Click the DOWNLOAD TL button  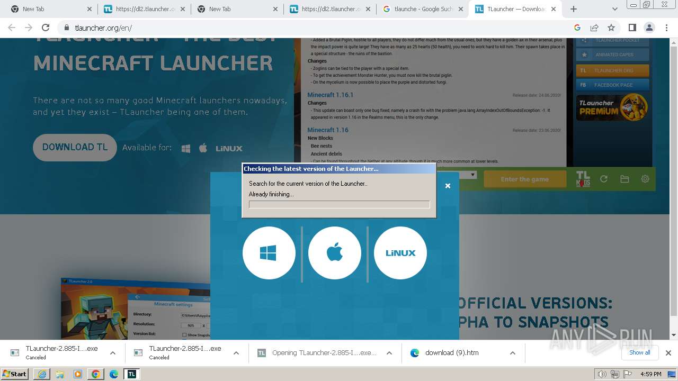pyautogui.click(x=75, y=147)
